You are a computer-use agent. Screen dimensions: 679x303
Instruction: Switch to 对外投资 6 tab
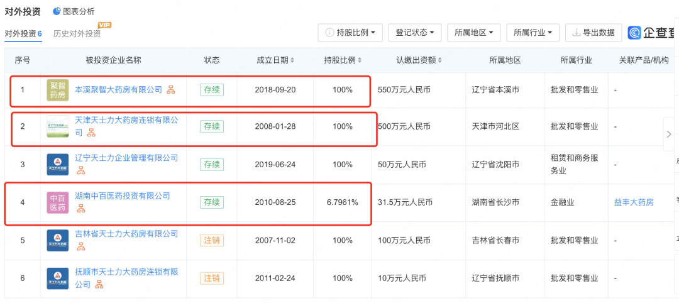click(x=23, y=34)
